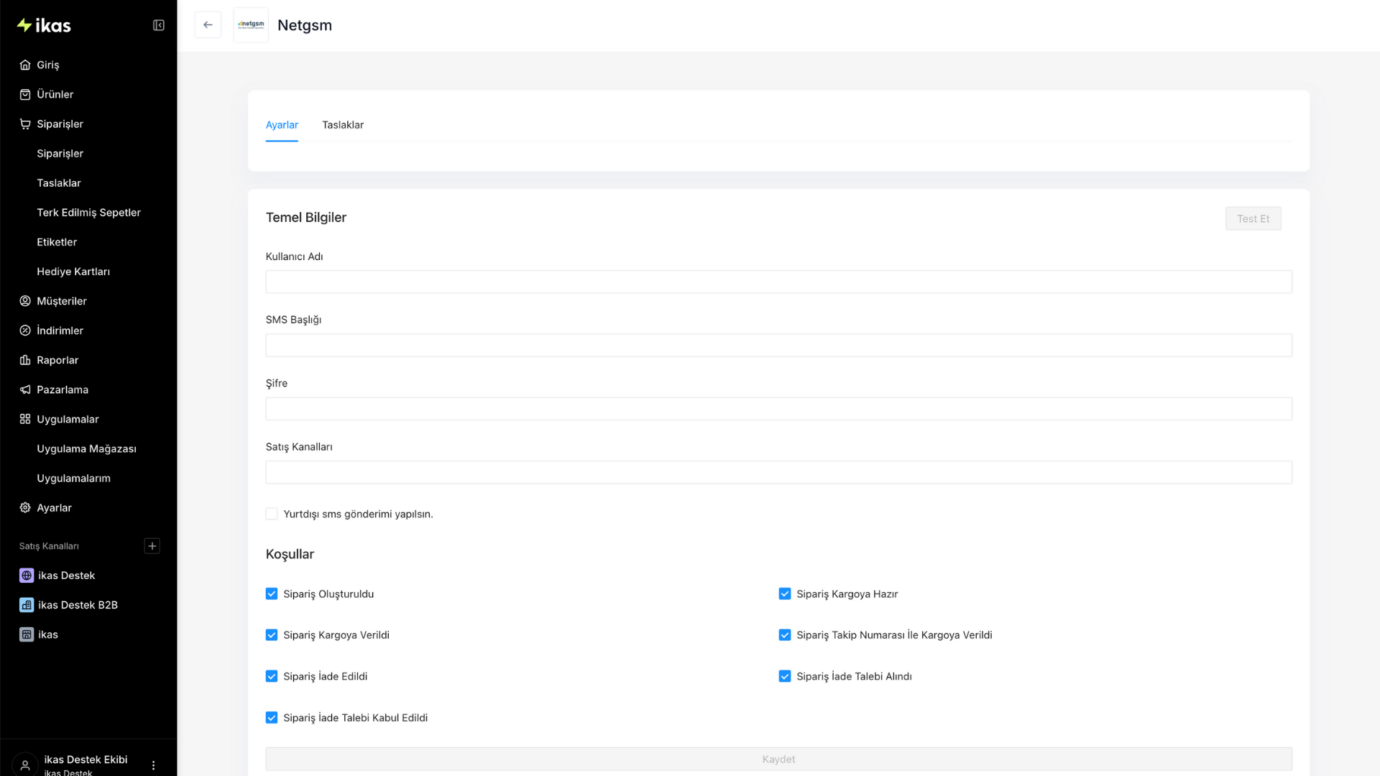Open the İndirimler discount icon

(x=25, y=331)
